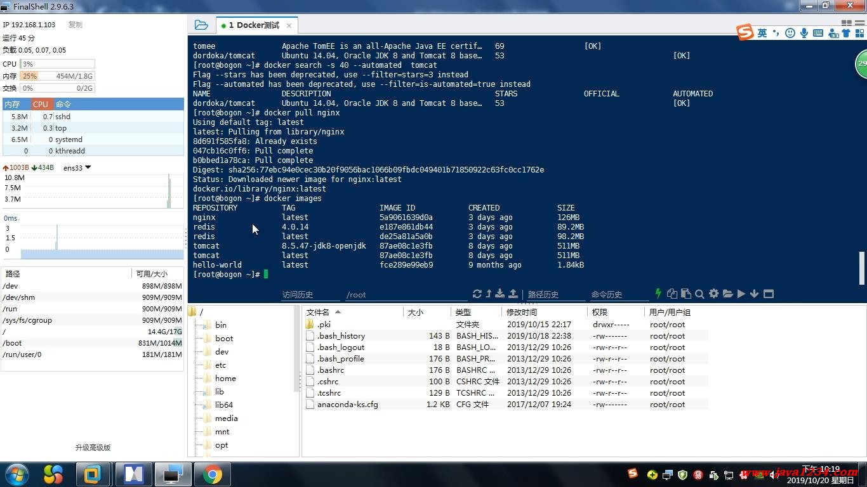
Task: Open terminal settings gear icon
Action: pyautogui.click(x=713, y=294)
